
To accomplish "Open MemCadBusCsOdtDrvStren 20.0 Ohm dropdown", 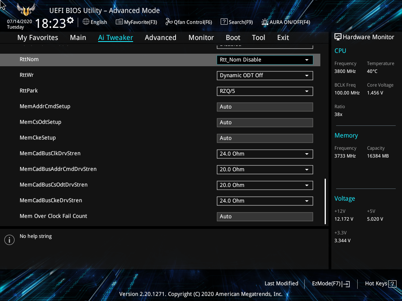I will [x=265, y=185].
